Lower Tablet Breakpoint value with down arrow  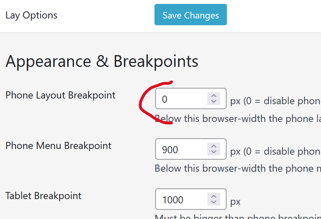tap(214, 202)
